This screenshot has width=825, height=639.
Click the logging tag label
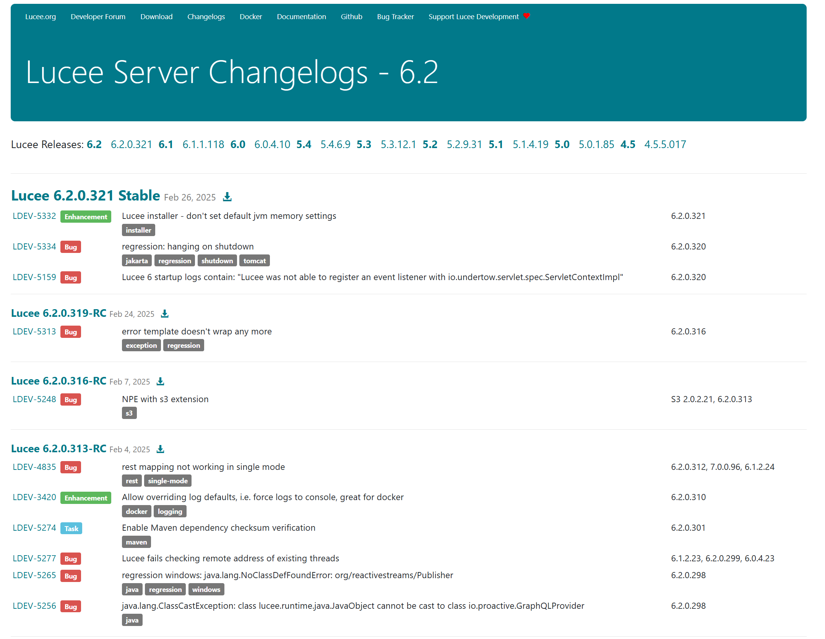(x=170, y=511)
